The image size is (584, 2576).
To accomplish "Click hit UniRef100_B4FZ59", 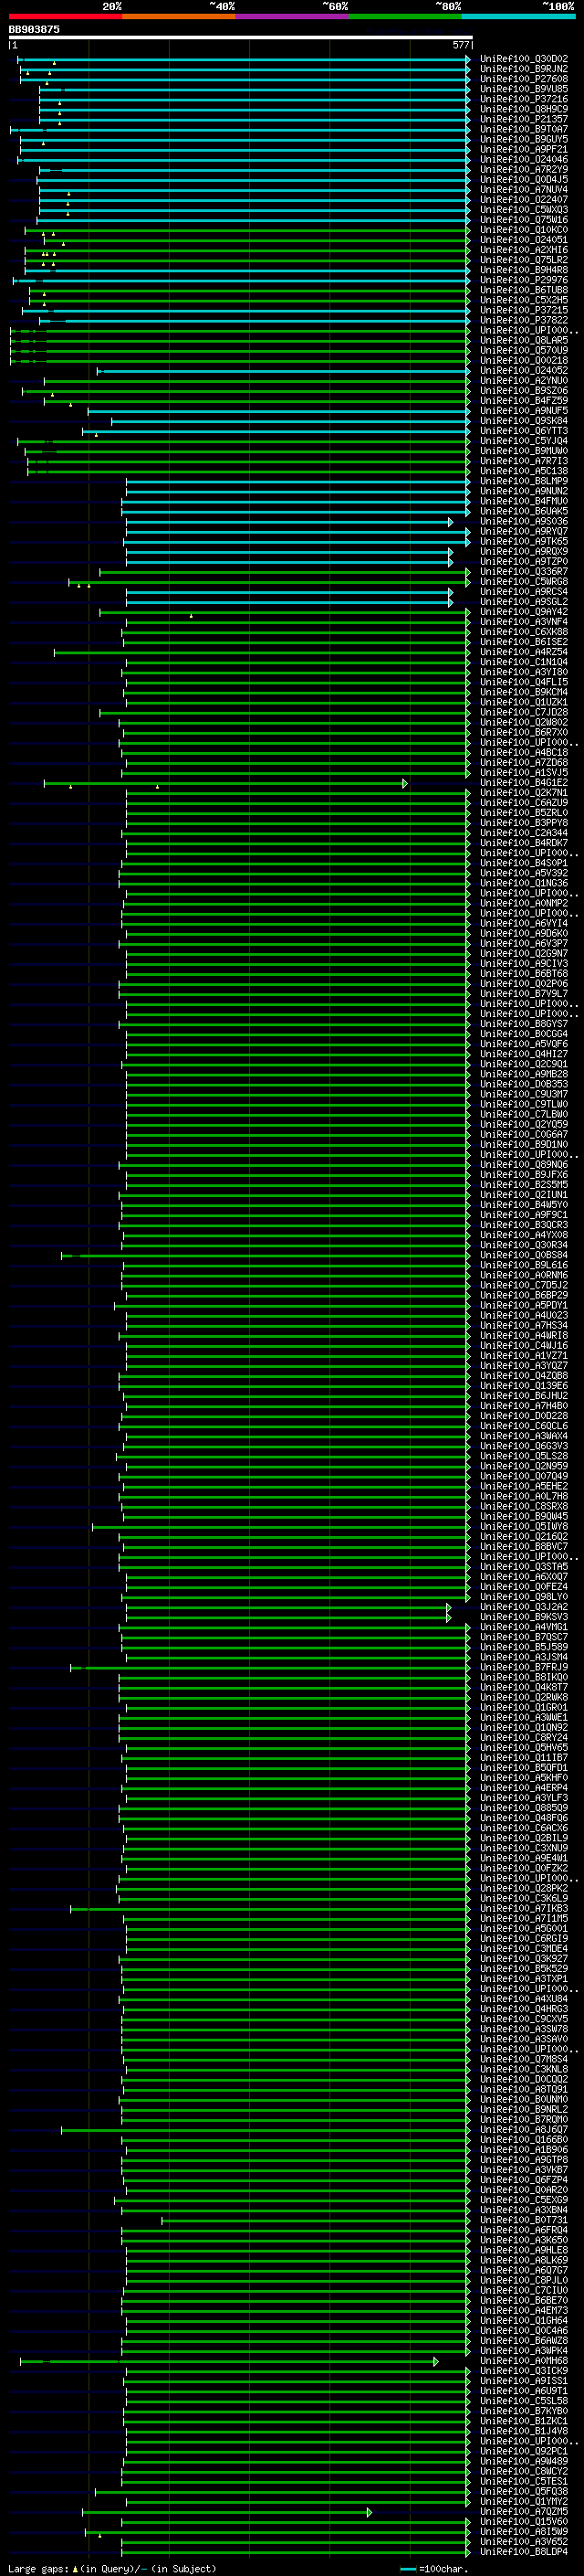I will 523,400.
